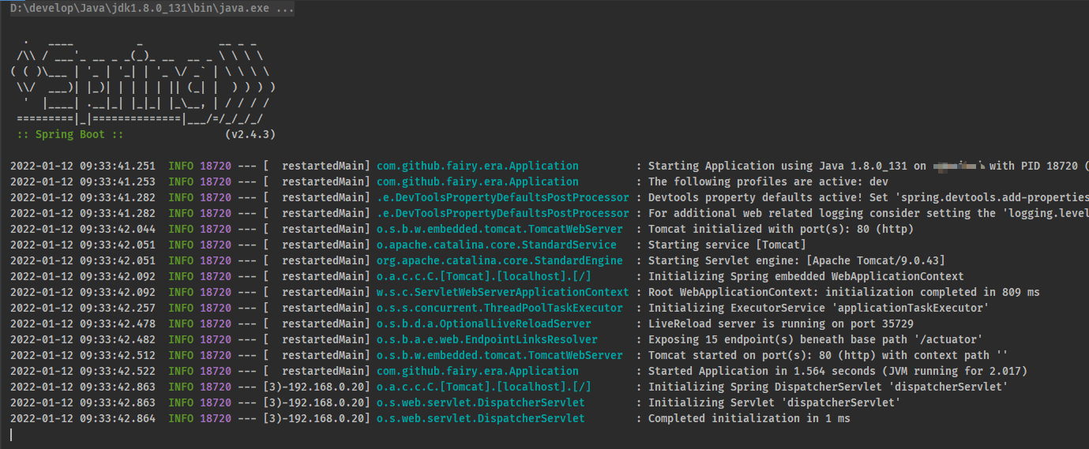Click 'Exposing 15 endpoint(s) beneath base path' message
This screenshot has height=449, width=1089.
pos(815,339)
